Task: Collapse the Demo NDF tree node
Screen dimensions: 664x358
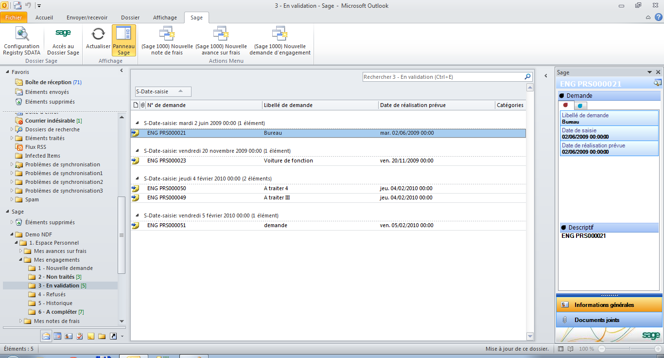Action: [x=12, y=234]
